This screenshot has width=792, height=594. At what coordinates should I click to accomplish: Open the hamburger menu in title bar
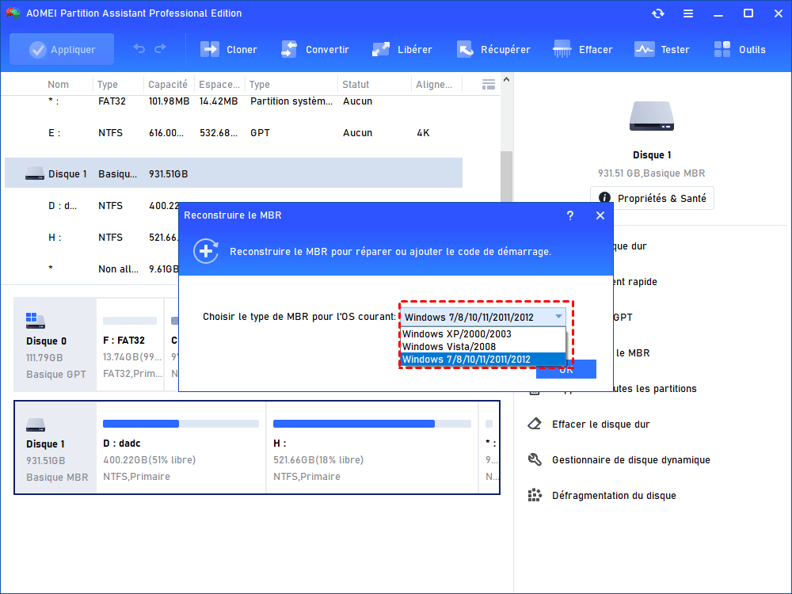click(x=688, y=13)
